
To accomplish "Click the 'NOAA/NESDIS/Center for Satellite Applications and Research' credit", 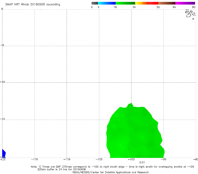I will 111,172.
